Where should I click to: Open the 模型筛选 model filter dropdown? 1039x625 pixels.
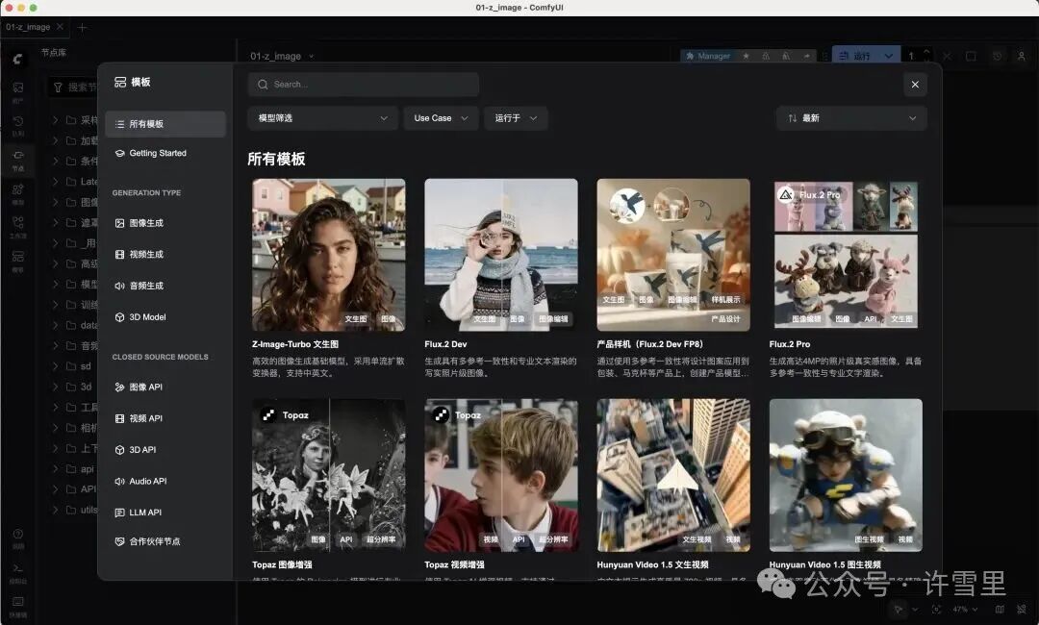point(322,118)
